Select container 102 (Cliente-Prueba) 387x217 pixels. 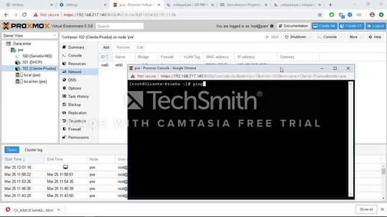tap(39, 69)
